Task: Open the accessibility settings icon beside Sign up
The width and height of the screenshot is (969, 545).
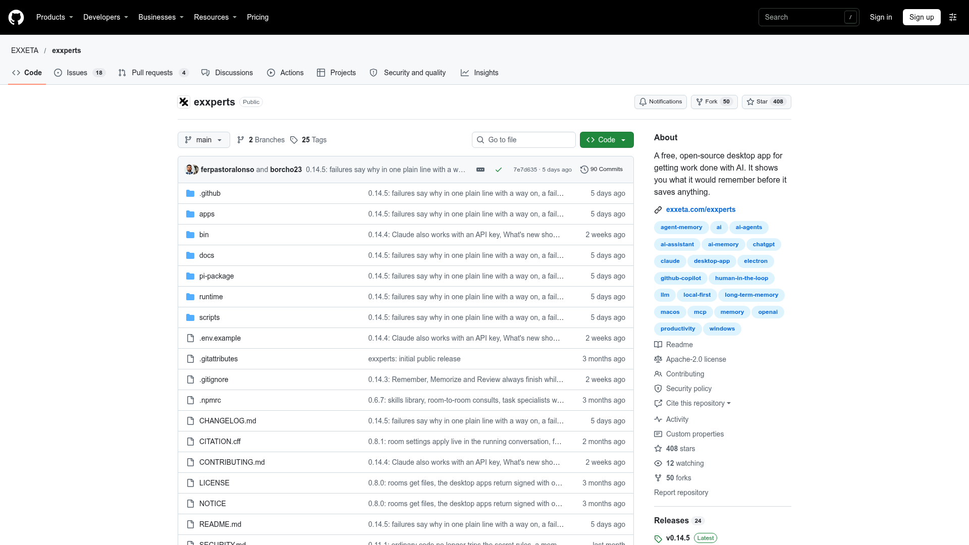Action: click(953, 17)
